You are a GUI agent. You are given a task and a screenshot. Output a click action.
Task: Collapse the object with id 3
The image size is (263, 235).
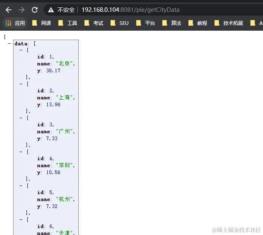click(21, 118)
